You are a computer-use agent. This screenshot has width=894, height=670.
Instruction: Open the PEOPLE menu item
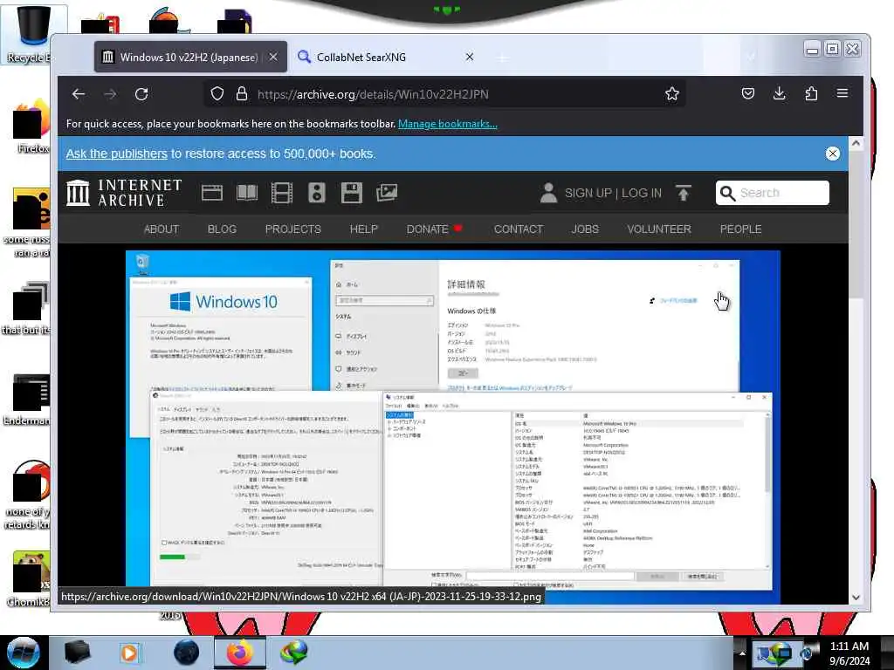[740, 229]
